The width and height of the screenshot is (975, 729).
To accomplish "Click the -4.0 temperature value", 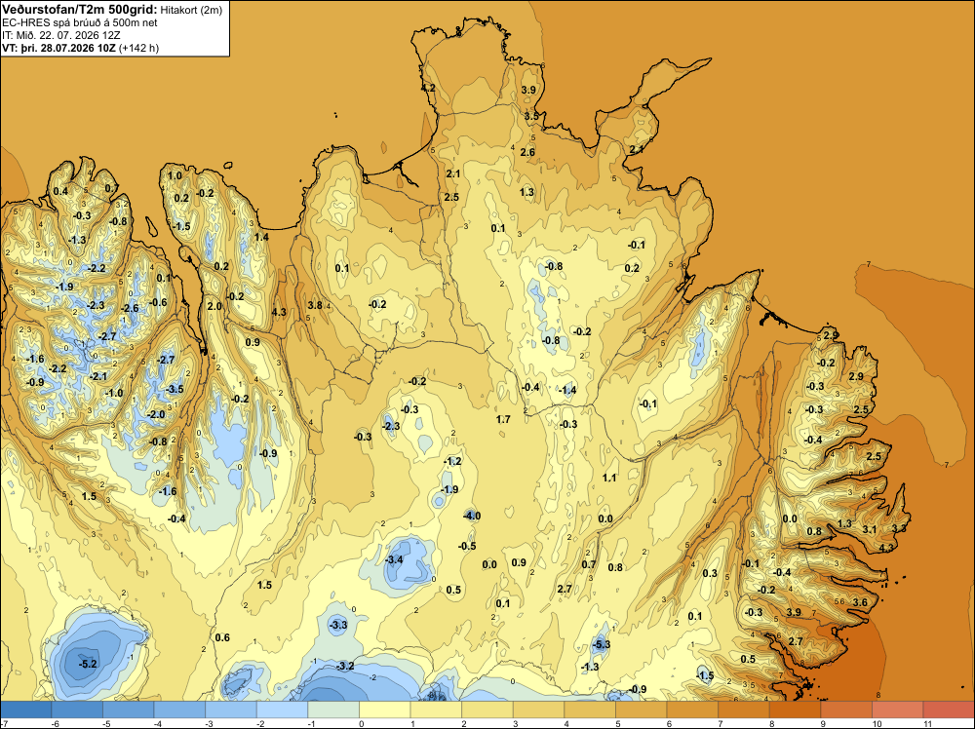I will coord(472,516).
